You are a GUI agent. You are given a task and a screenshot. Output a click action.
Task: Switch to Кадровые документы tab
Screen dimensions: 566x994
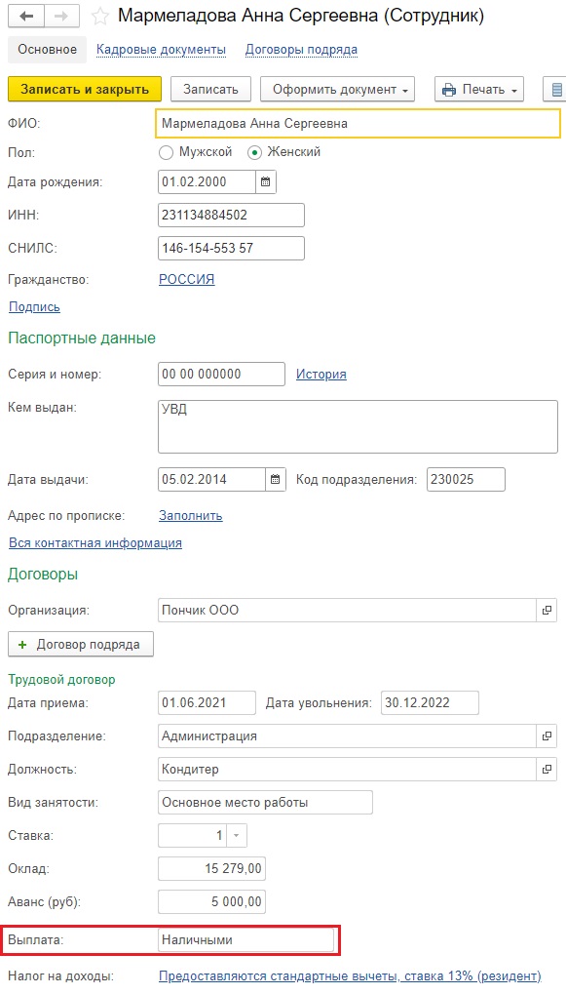(162, 50)
